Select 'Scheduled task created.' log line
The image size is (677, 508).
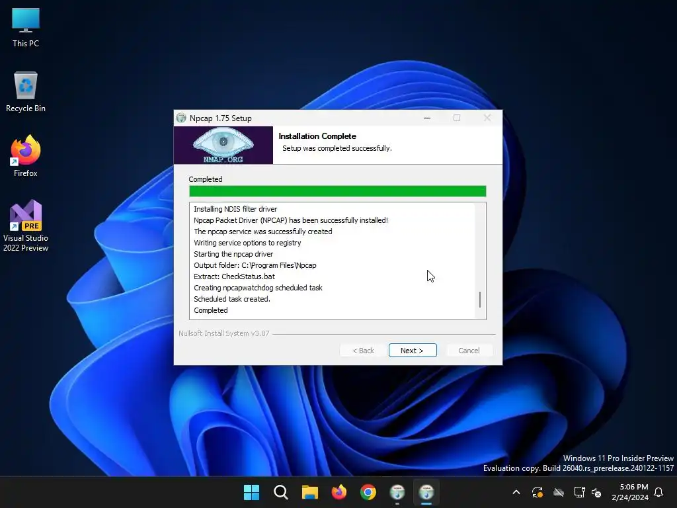tap(232, 299)
